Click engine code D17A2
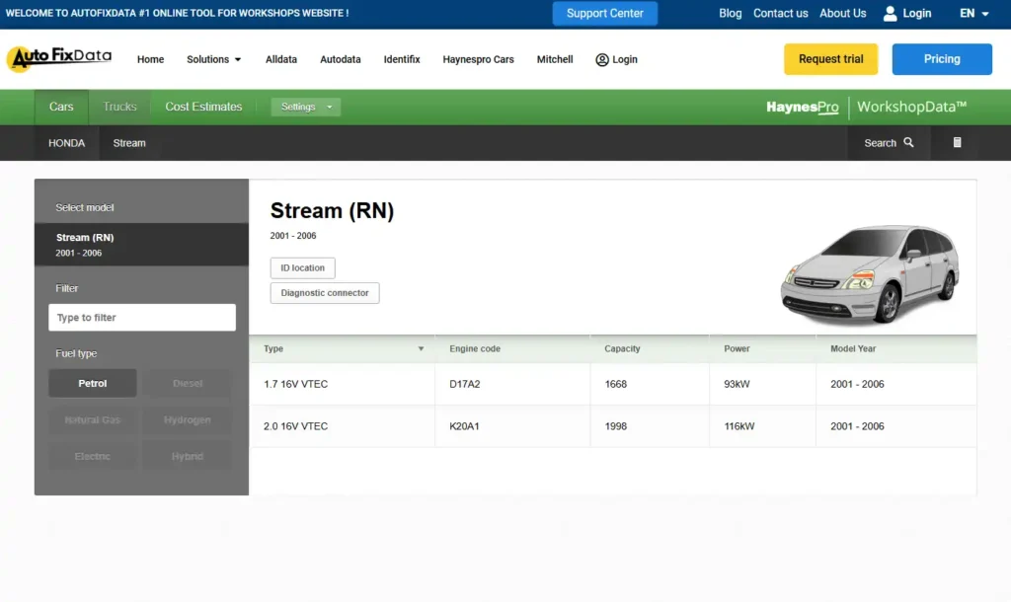Image resolution: width=1011 pixels, height=602 pixels. click(x=465, y=384)
